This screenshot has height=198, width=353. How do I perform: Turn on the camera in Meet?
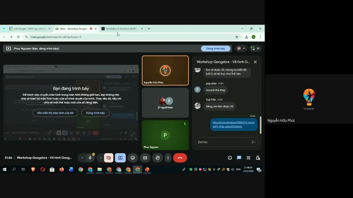coord(109,158)
